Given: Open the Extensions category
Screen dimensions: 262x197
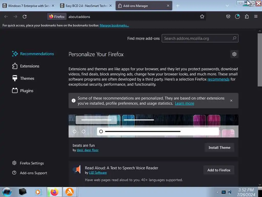Looking at the screenshot, I should (26, 66).
